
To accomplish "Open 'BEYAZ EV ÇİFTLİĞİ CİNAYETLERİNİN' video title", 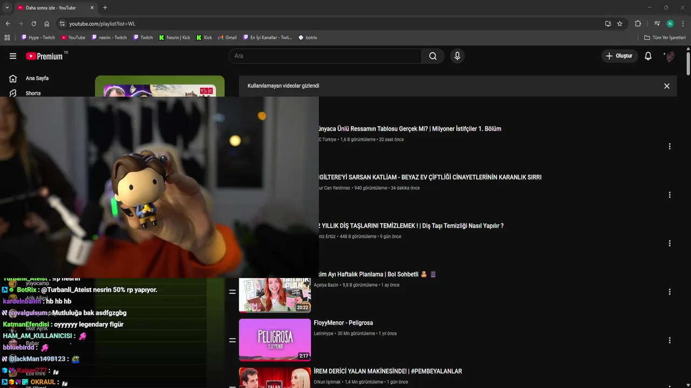I will click(x=430, y=177).
